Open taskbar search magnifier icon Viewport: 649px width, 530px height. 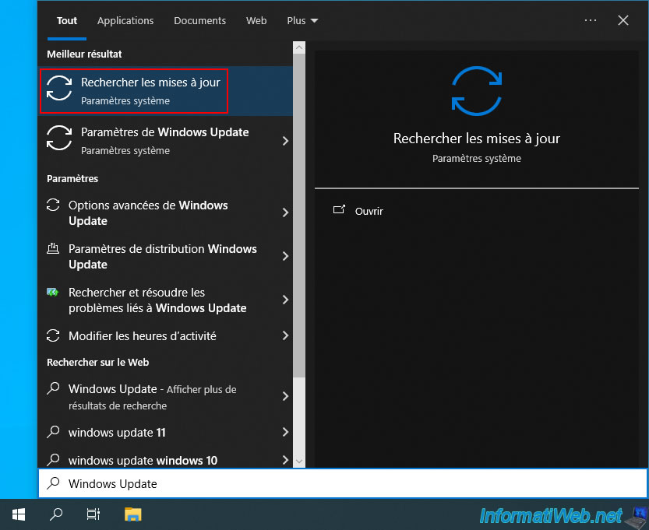pyautogui.click(x=56, y=514)
